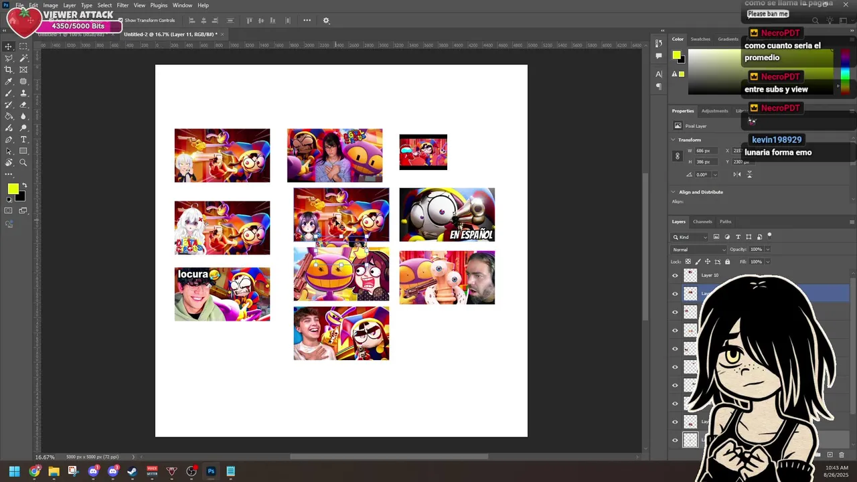Toggle layer filtering on/off switch
This screenshot has height=482, width=857.
pyautogui.click(x=769, y=235)
